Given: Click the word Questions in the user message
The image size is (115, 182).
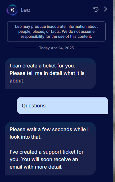Looking at the screenshot, I should tap(34, 106).
